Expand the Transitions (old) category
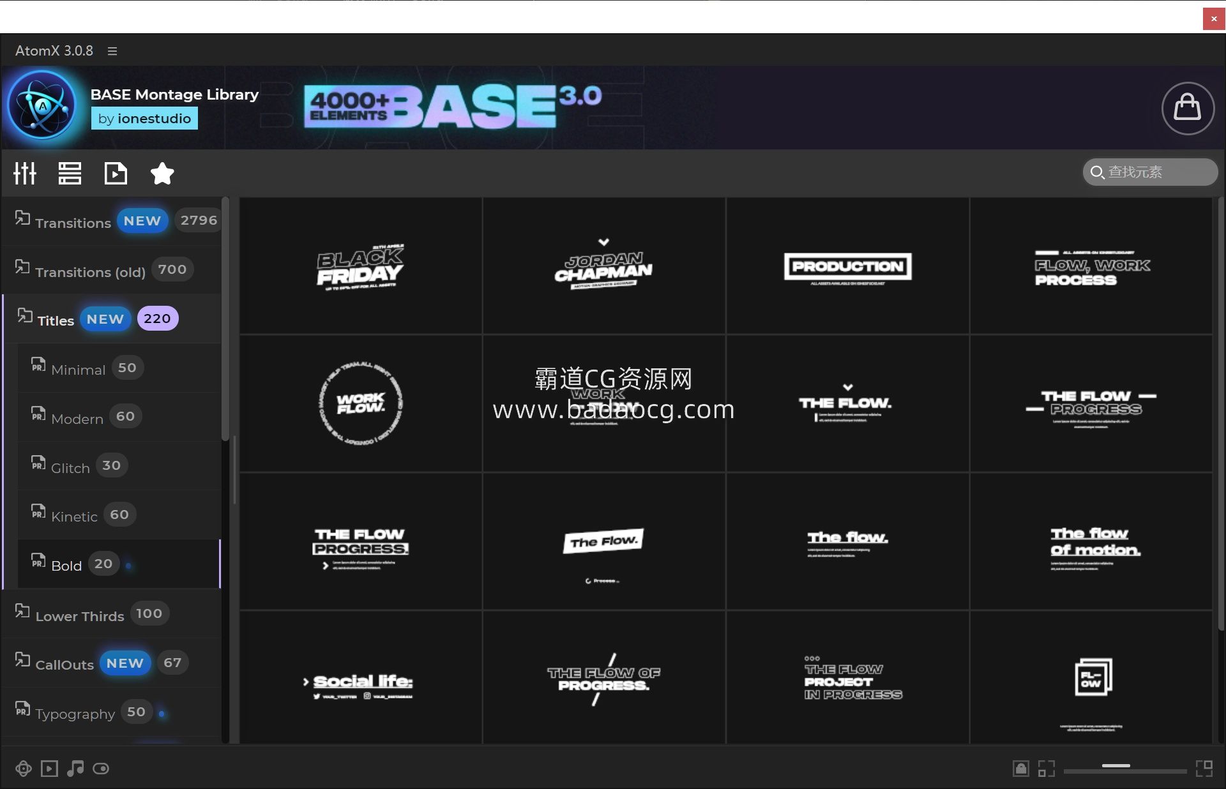The width and height of the screenshot is (1226, 789). pos(112,269)
